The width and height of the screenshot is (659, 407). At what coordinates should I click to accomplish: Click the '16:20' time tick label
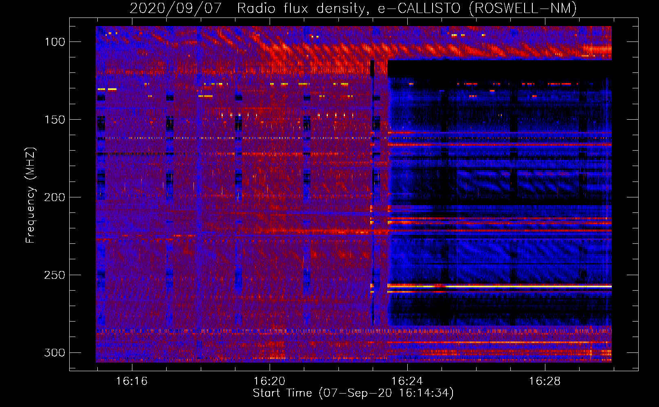pyautogui.click(x=269, y=381)
